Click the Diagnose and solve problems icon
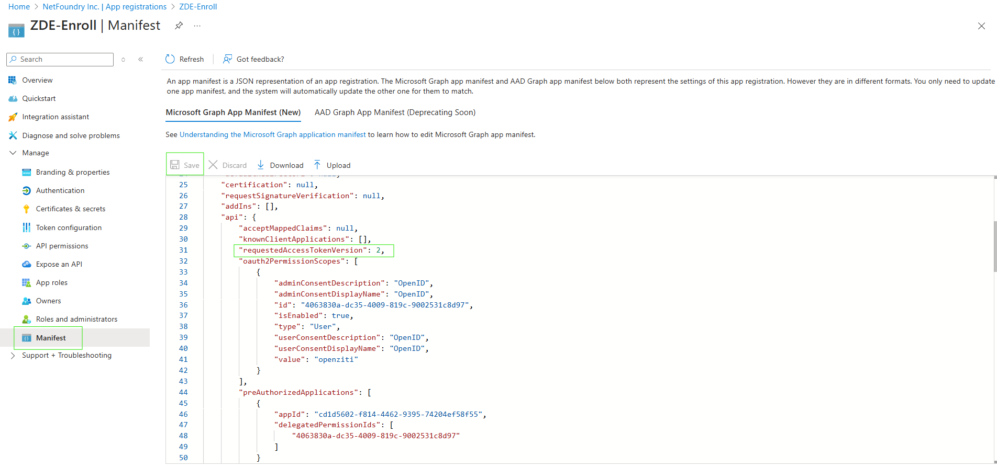This screenshot has width=997, height=467. (x=13, y=135)
